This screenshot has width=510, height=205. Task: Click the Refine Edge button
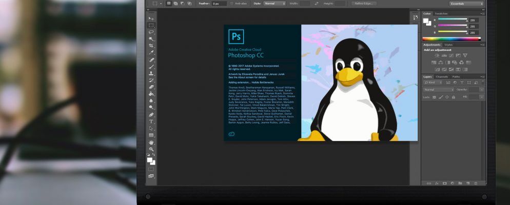364,3
